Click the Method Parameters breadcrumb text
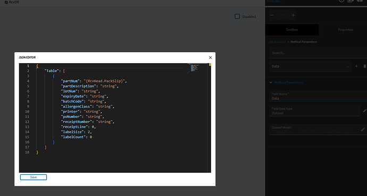Image resolution: width=367 pixels, height=196 pixels. click(304, 42)
